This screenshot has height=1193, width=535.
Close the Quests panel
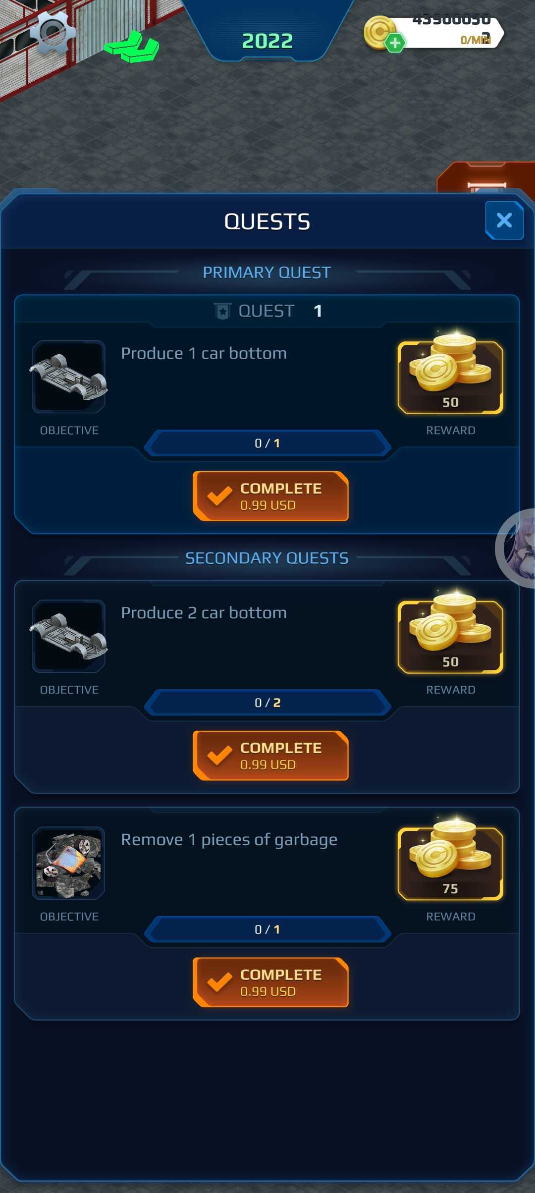[x=504, y=220]
